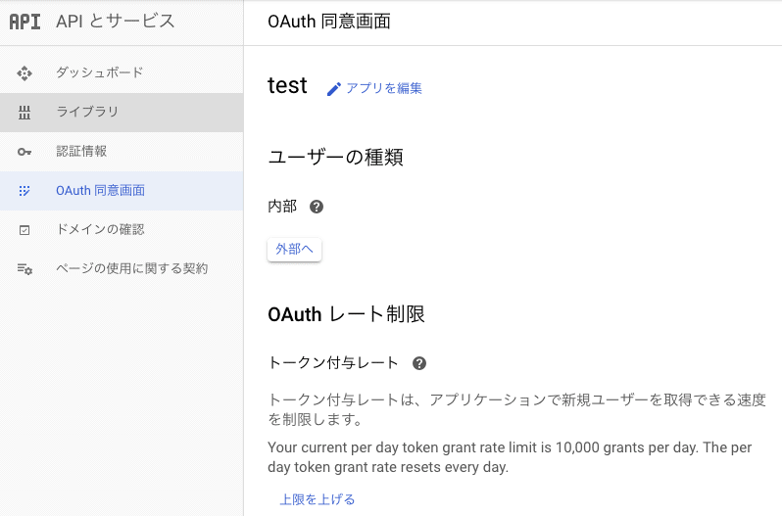This screenshot has width=782, height=516.
Task: Show help for トークン付与レート
Action: [x=419, y=363]
